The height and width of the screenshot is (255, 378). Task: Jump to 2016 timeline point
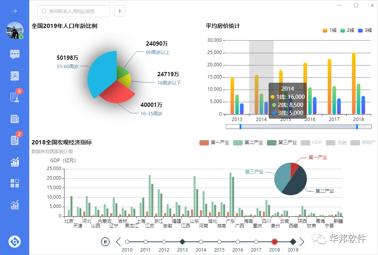[238, 242]
